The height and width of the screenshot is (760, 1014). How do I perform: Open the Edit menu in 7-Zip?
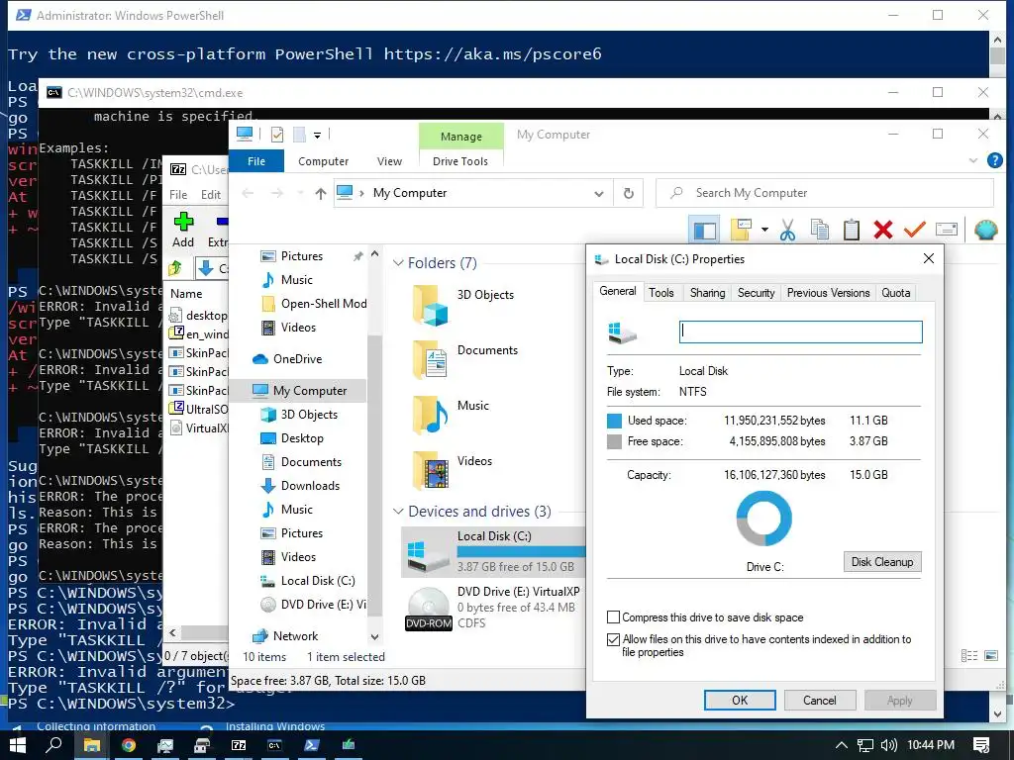[x=211, y=195]
